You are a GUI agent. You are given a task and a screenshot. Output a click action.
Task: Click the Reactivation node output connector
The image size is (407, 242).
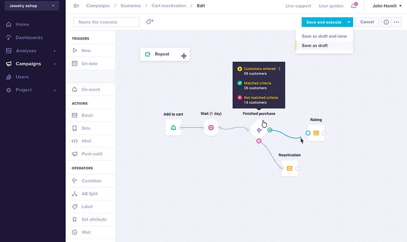pos(298,168)
